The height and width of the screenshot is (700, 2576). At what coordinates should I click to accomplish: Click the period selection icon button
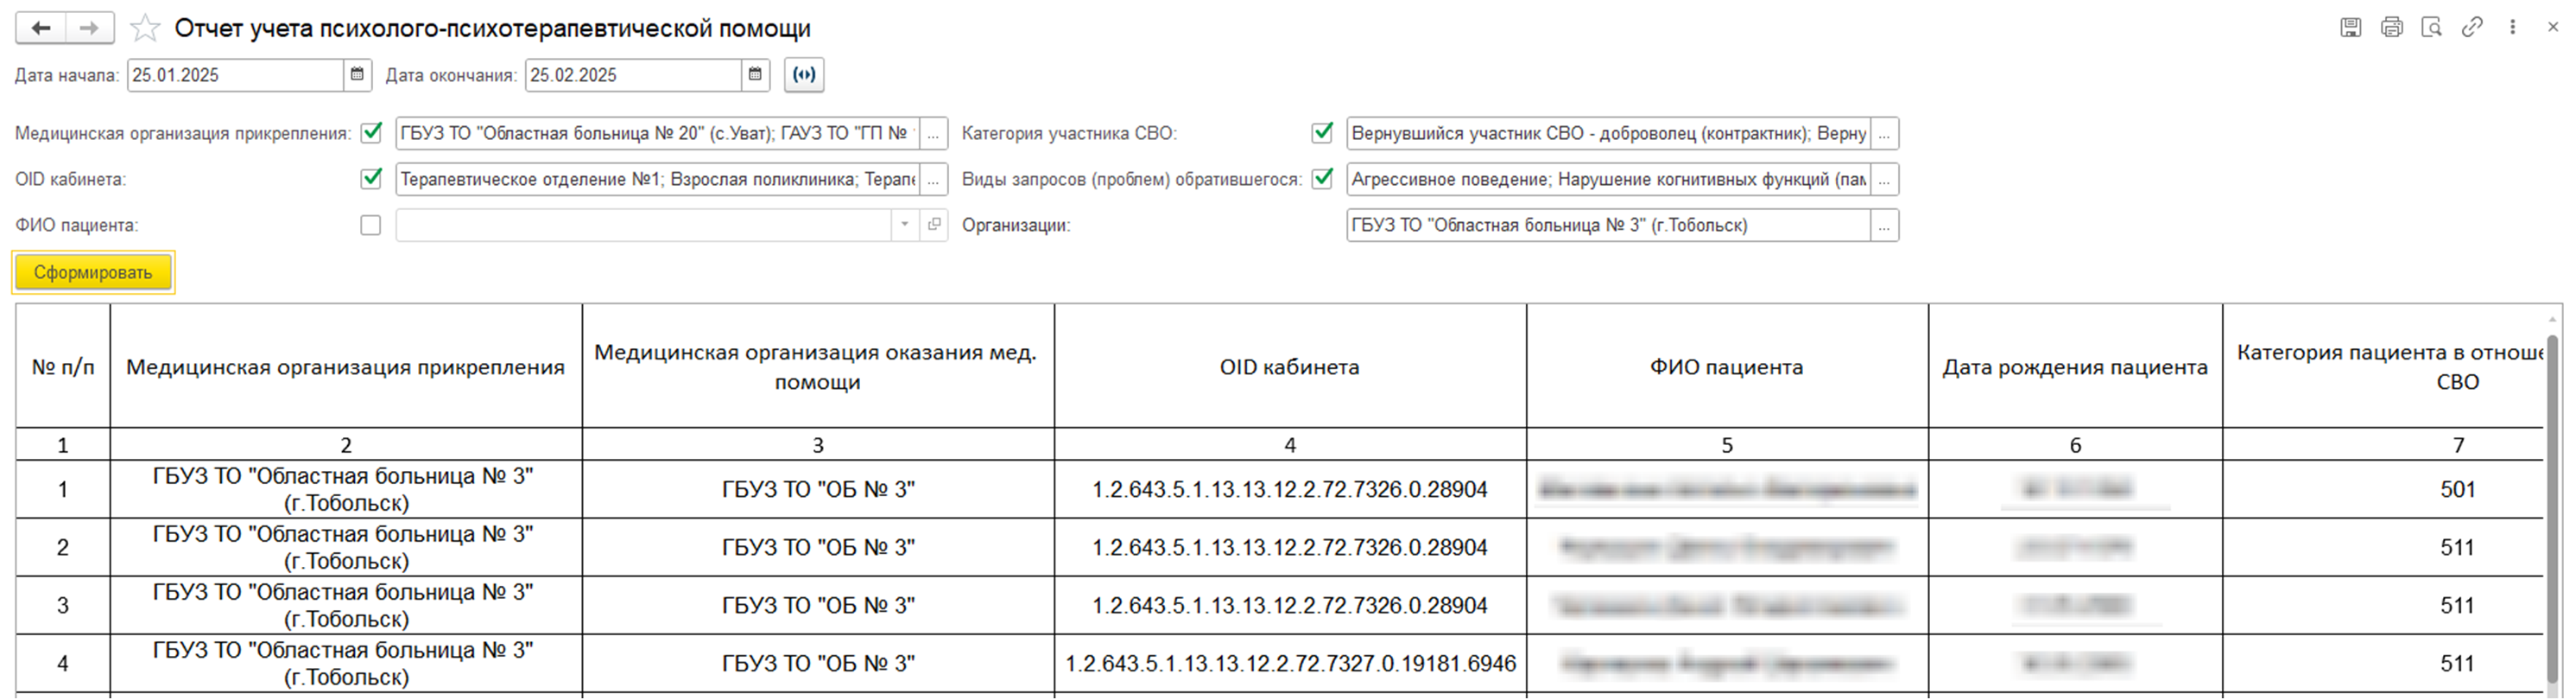pos(804,75)
